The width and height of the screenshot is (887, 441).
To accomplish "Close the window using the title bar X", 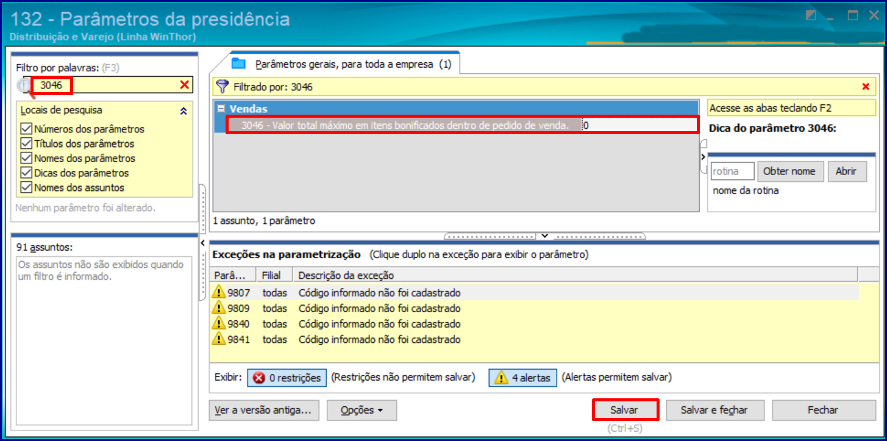I will point(873,16).
